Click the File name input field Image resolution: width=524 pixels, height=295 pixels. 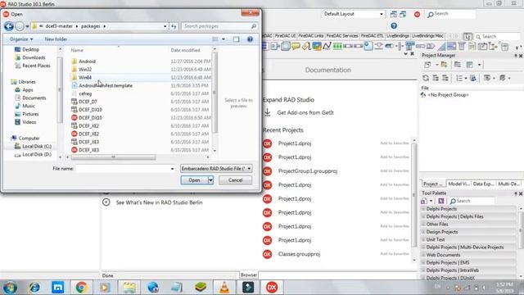click(123, 169)
